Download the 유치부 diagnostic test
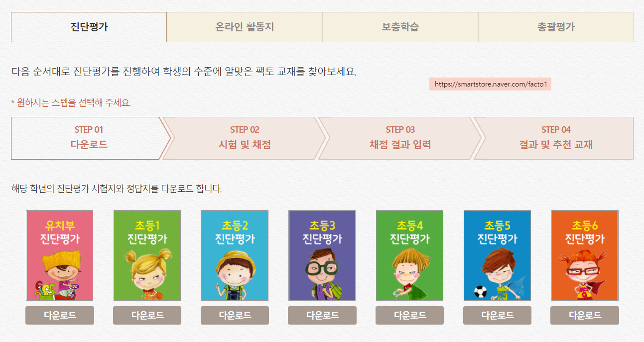The height and width of the screenshot is (342, 644). [60, 315]
